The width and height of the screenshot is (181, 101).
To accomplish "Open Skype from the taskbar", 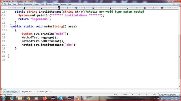I will [x=61, y=98].
